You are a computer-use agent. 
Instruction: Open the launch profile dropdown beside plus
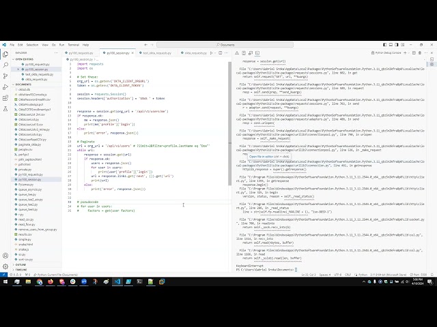[409, 53]
